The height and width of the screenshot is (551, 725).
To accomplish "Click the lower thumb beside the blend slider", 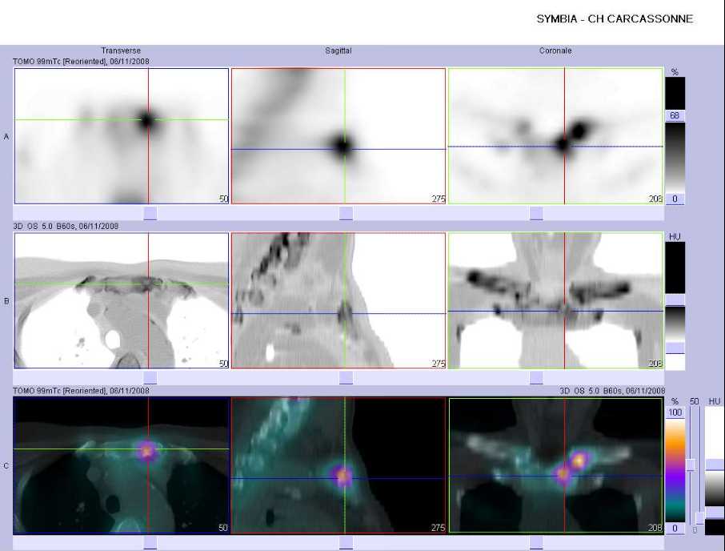I will coord(700,517).
